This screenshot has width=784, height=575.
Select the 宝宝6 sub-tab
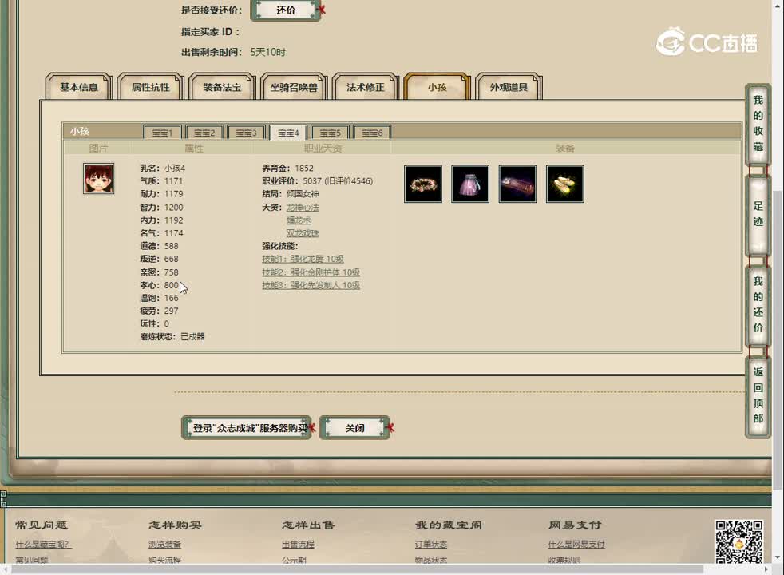tap(372, 133)
